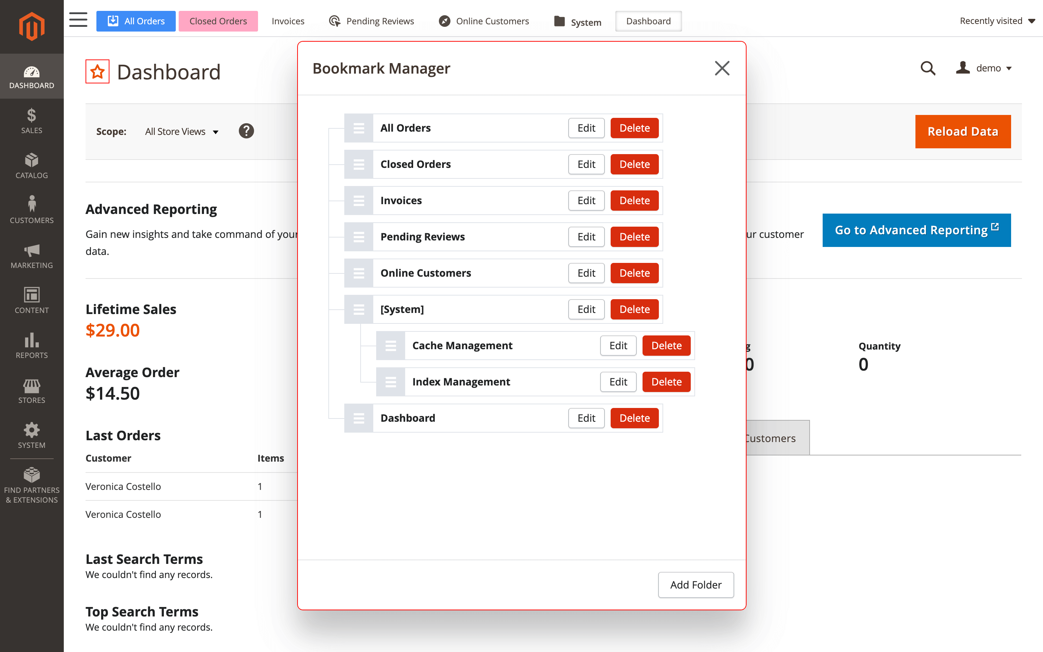Switch to the Invoices bookmark tab

pos(287,21)
